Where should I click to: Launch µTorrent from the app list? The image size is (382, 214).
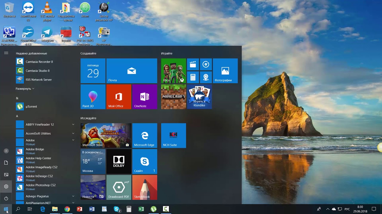coord(45,106)
